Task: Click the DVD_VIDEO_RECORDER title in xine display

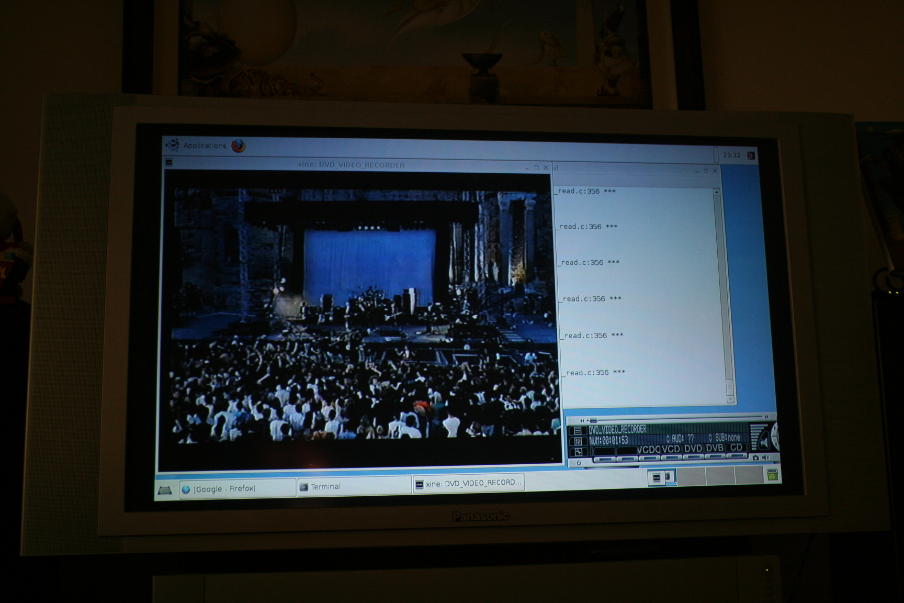Action: (x=617, y=429)
